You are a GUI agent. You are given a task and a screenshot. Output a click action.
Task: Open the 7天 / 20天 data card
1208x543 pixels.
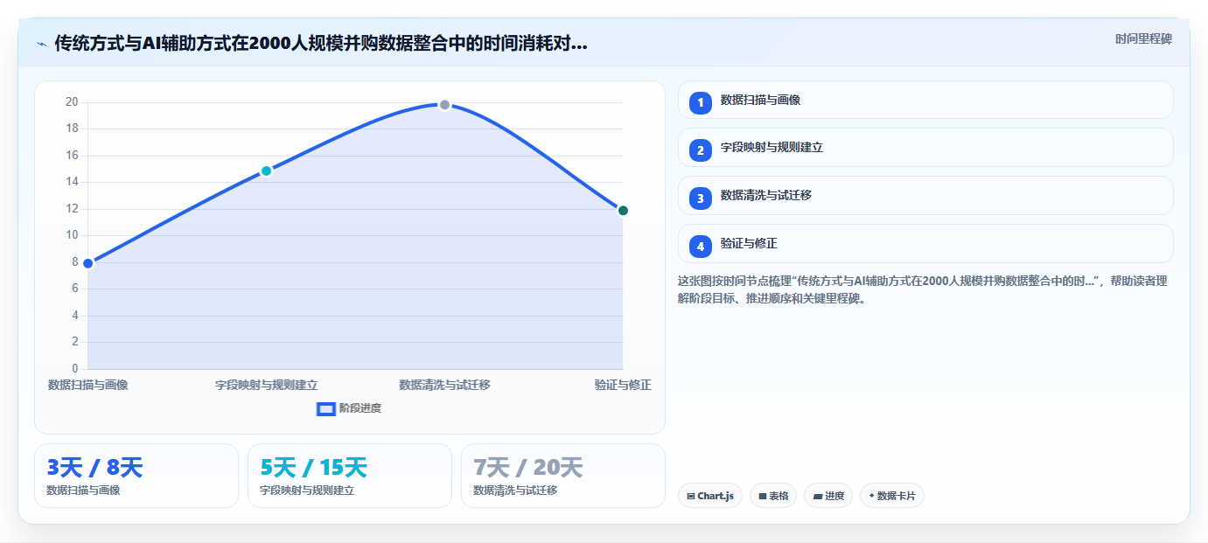pos(563,476)
